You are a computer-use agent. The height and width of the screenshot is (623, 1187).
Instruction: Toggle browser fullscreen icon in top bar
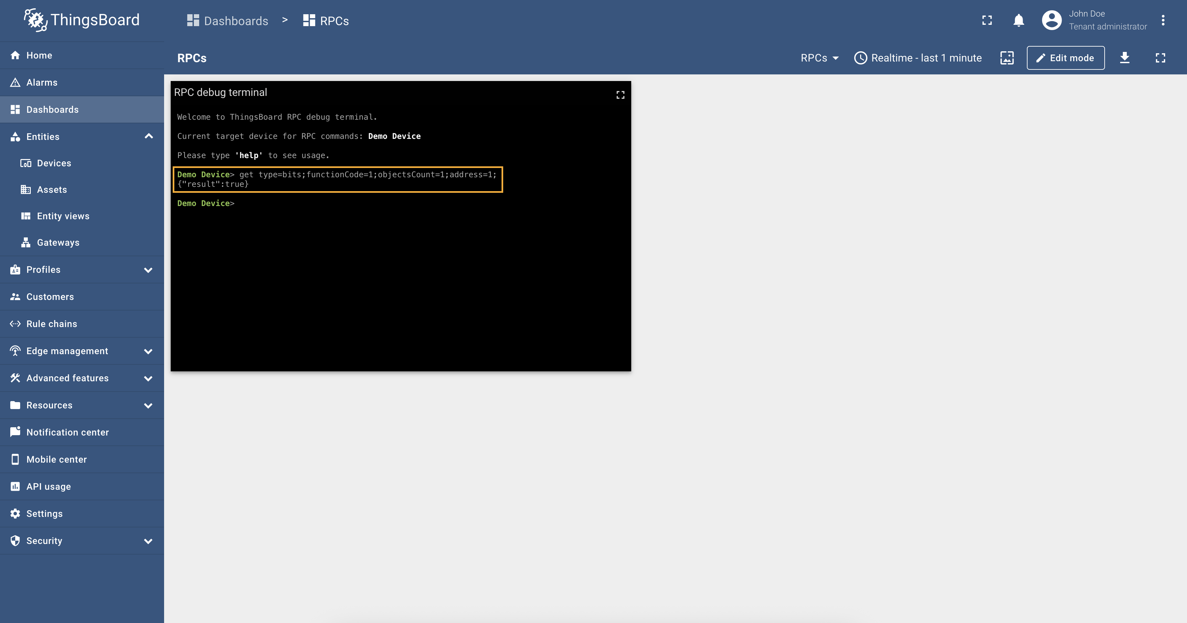click(987, 20)
